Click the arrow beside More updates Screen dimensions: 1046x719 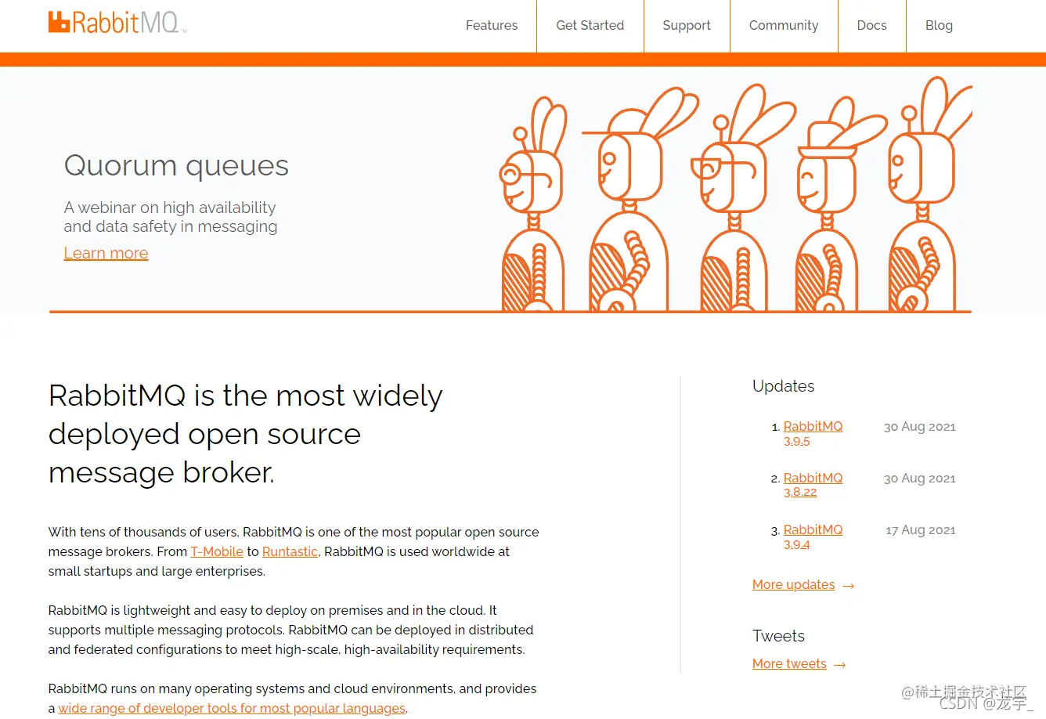pyautogui.click(x=848, y=585)
